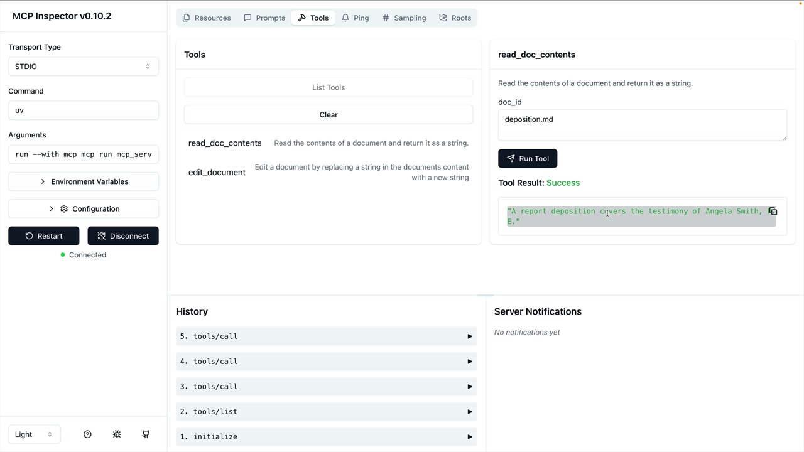Expand the Environment Variables section

click(x=83, y=181)
